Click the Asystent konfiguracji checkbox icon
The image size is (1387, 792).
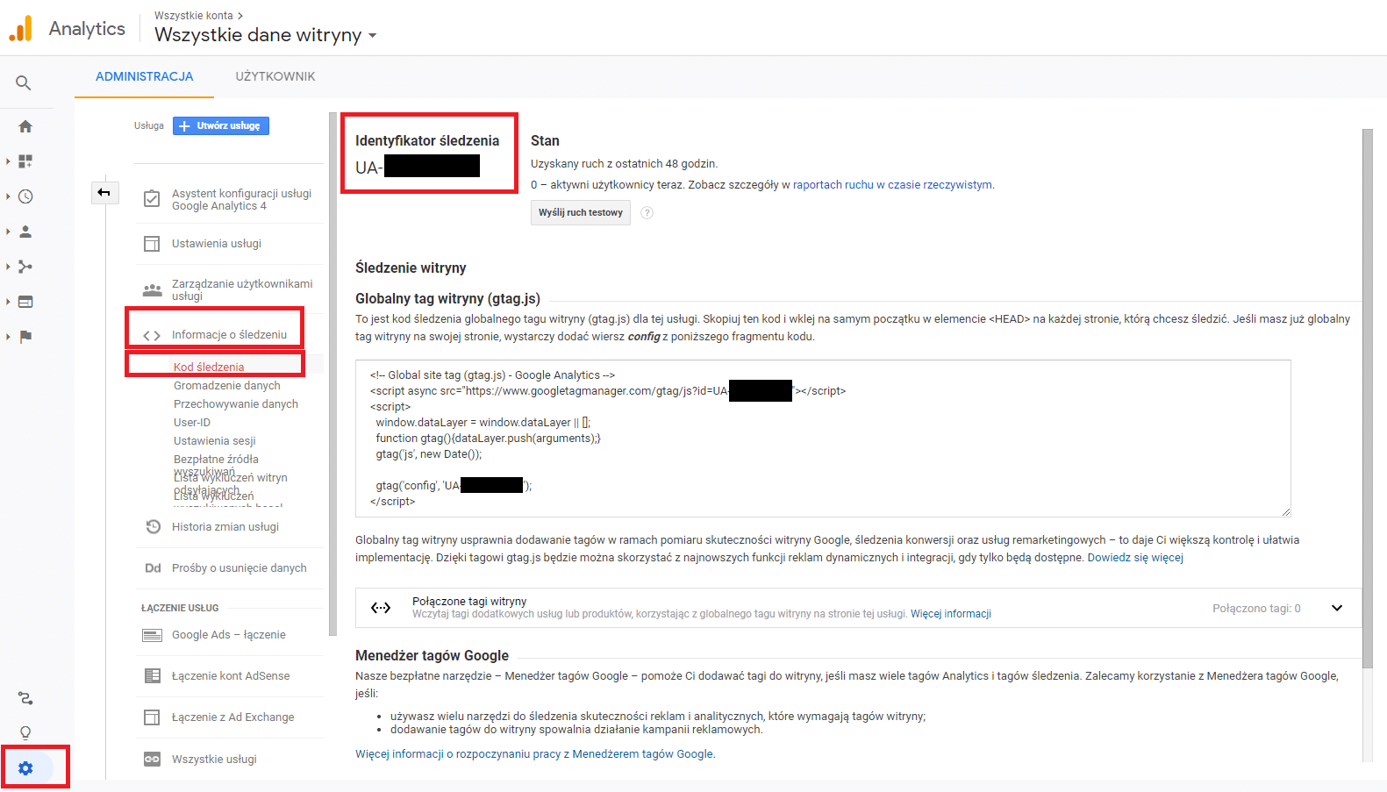[152, 199]
